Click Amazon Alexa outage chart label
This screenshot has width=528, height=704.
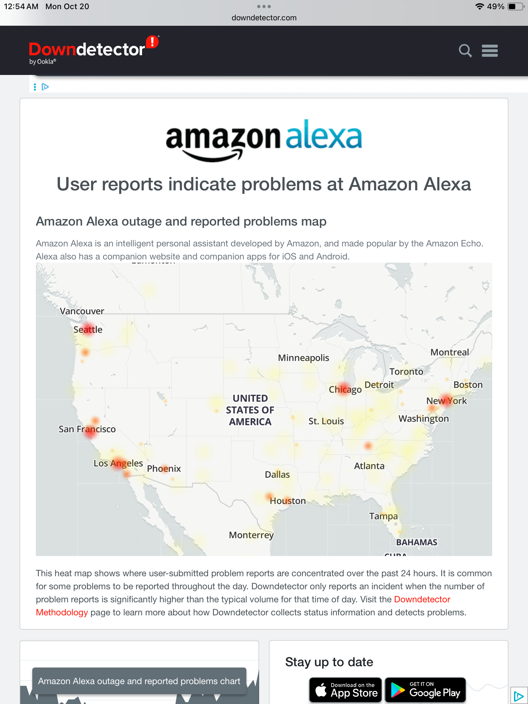click(x=139, y=681)
